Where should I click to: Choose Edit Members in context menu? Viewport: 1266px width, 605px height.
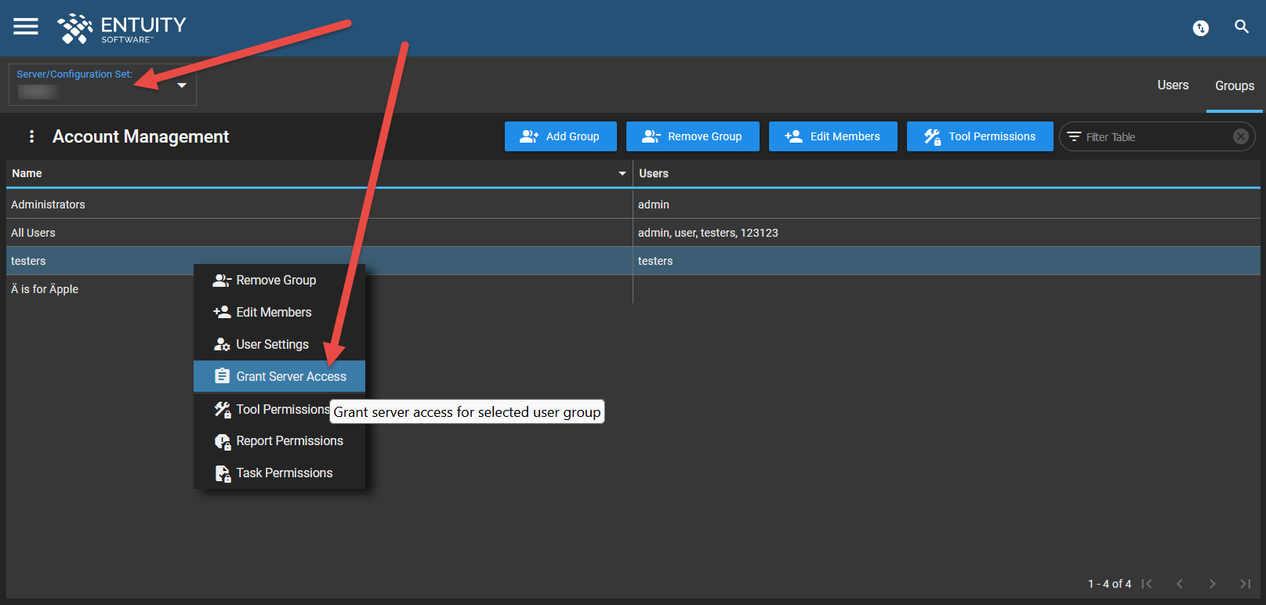coord(279,312)
